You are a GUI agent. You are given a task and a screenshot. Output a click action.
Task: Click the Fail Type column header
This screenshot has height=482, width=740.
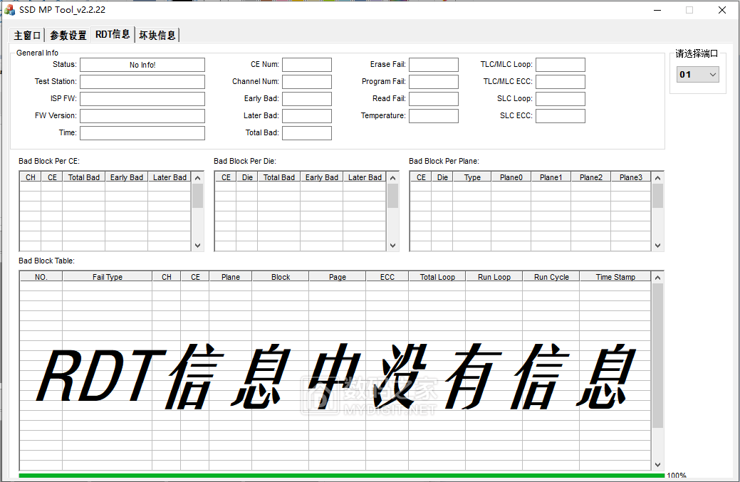coord(107,277)
